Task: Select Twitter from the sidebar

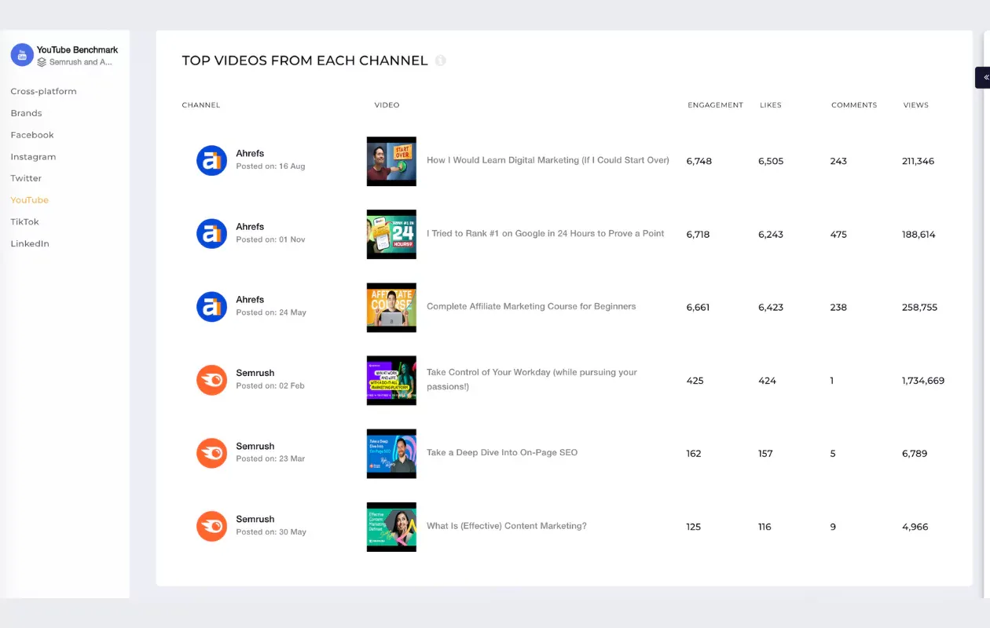Action: (26, 178)
